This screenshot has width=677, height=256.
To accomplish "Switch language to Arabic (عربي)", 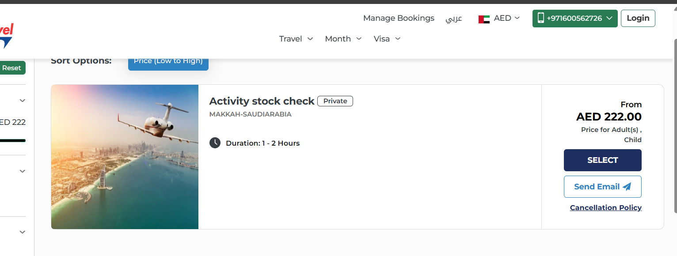I will 454,19.
